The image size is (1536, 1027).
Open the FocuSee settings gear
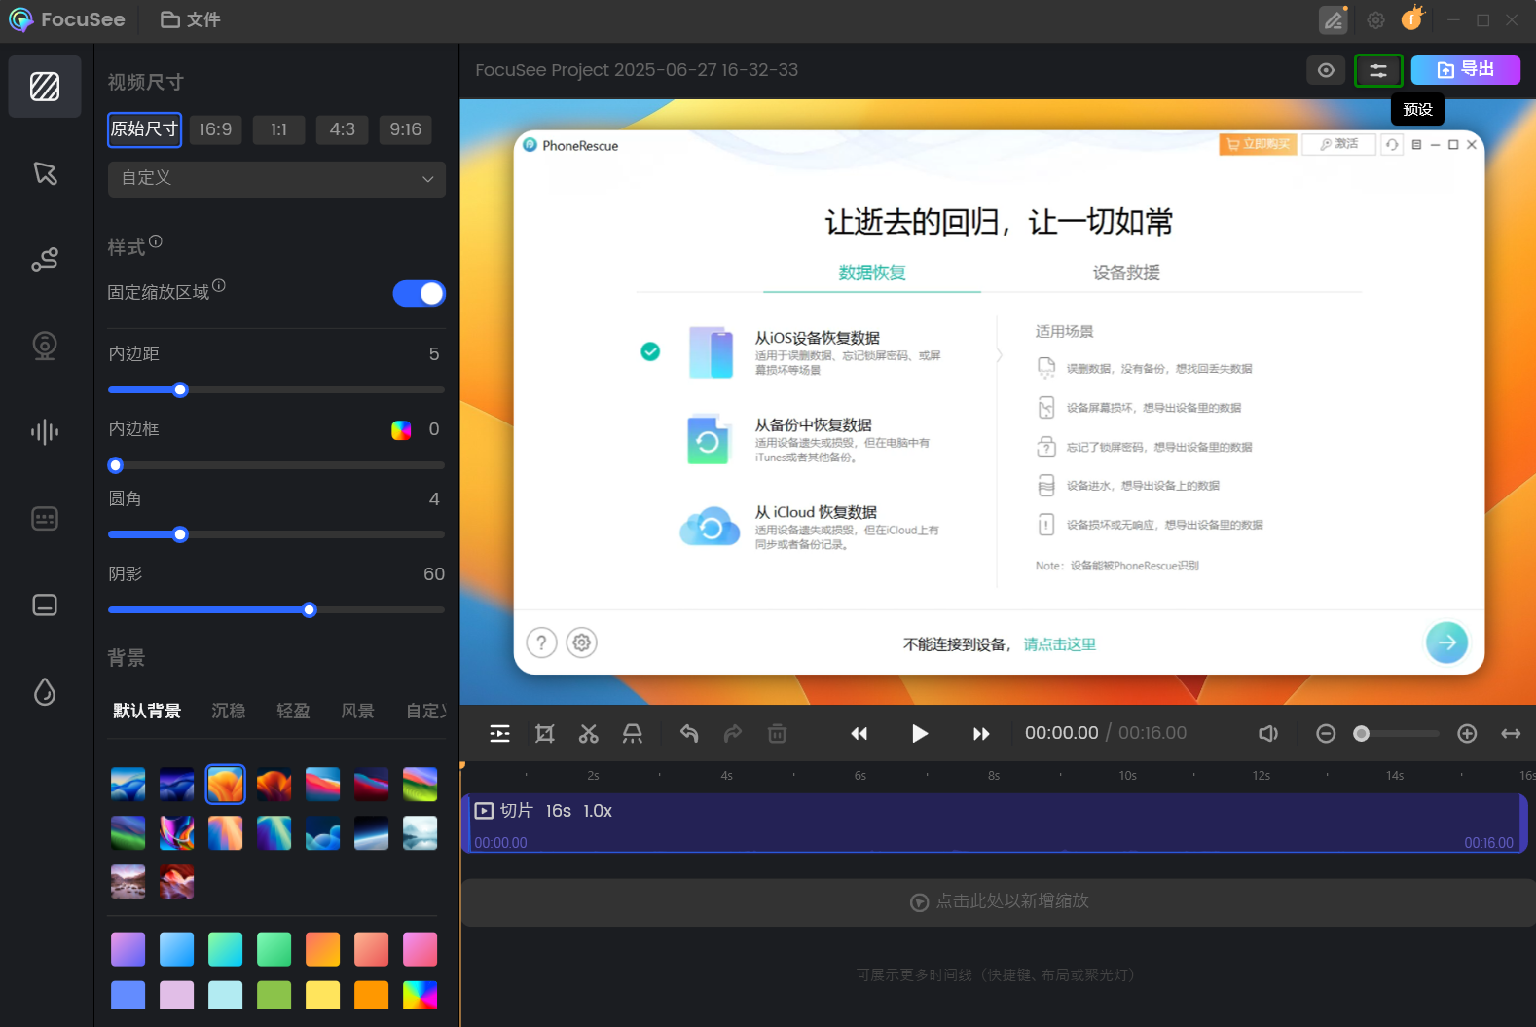point(1375,19)
